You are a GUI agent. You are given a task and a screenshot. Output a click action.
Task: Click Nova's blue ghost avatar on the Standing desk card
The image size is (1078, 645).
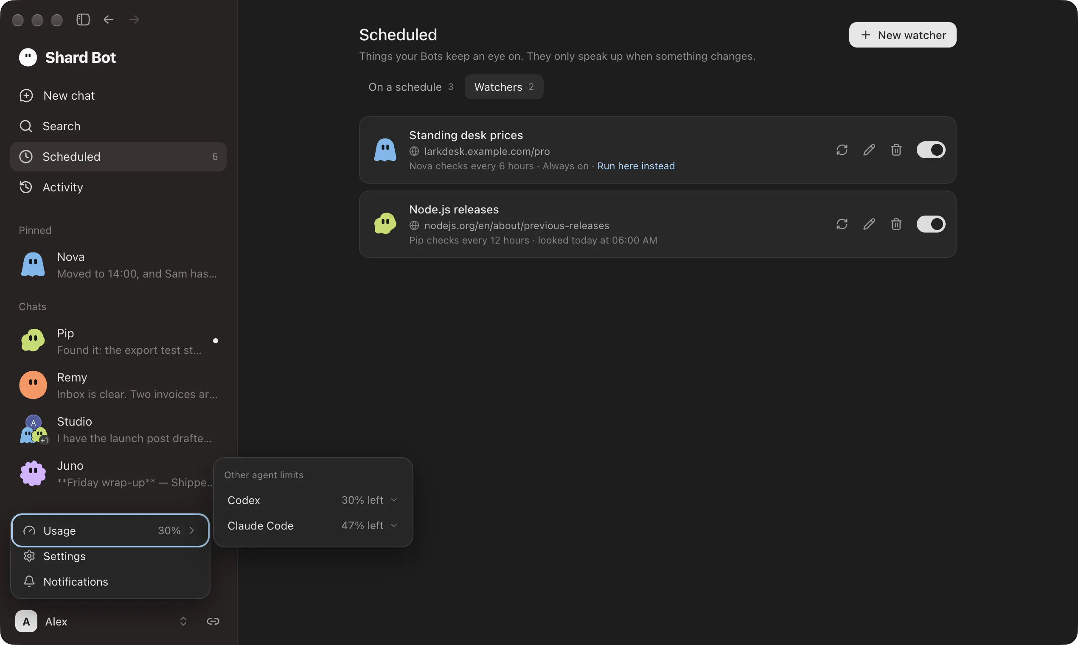[x=385, y=150]
